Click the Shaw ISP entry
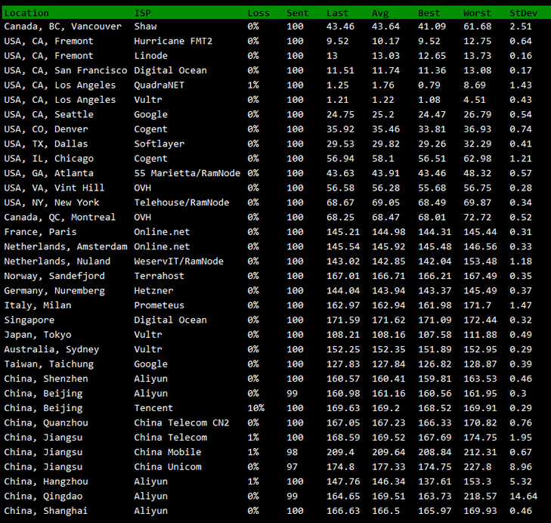 pos(145,26)
